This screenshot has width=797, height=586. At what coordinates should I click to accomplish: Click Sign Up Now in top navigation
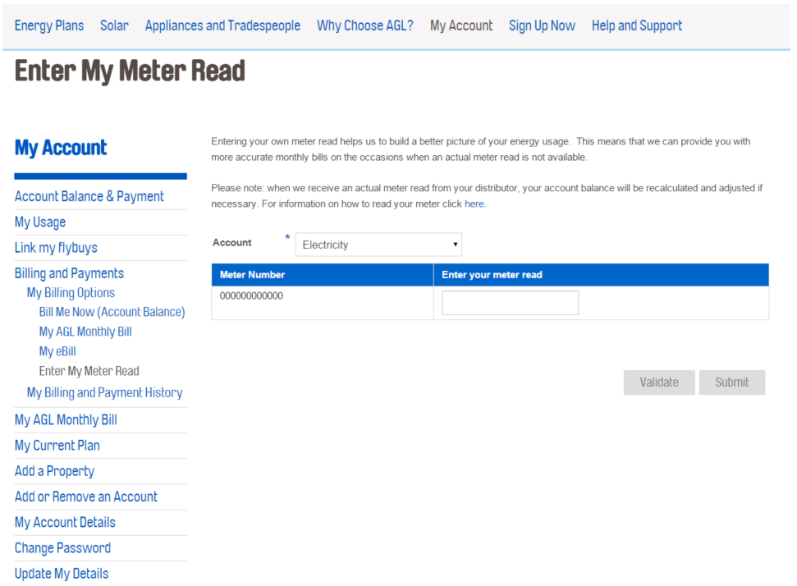pyautogui.click(x=542, y=25)
